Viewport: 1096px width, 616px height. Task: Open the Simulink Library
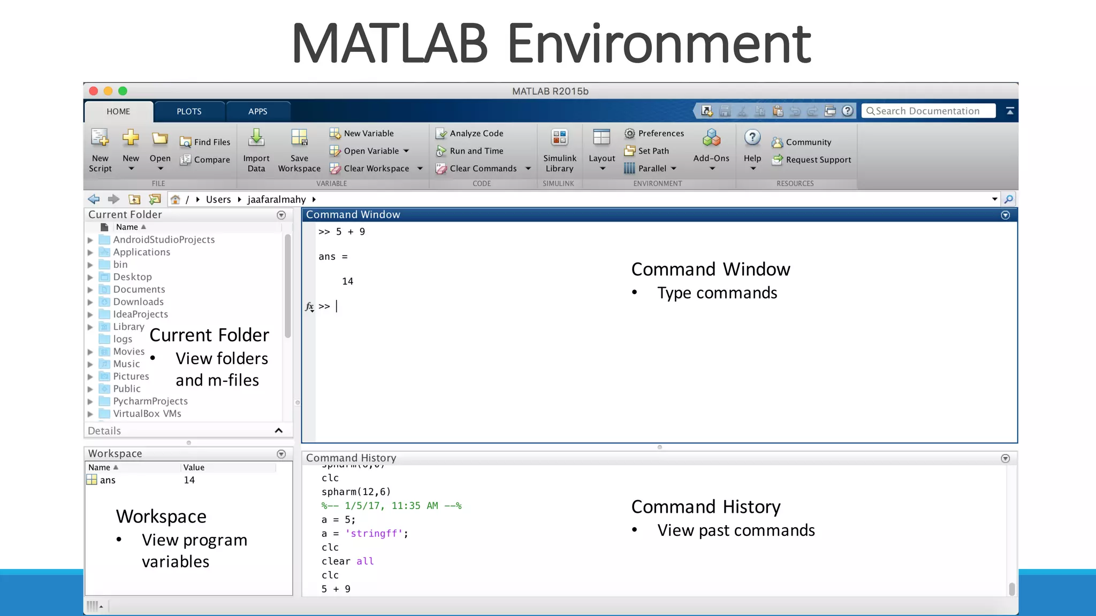(560, 151)
